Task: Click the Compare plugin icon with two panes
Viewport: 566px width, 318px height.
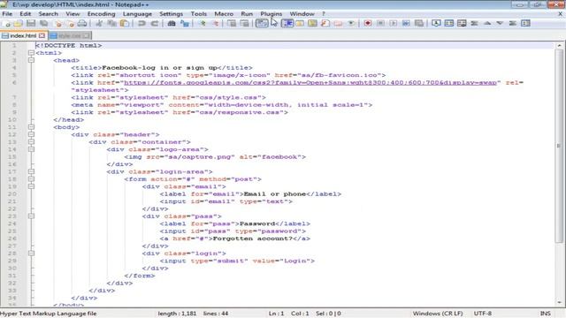Action: click(449, 24)
